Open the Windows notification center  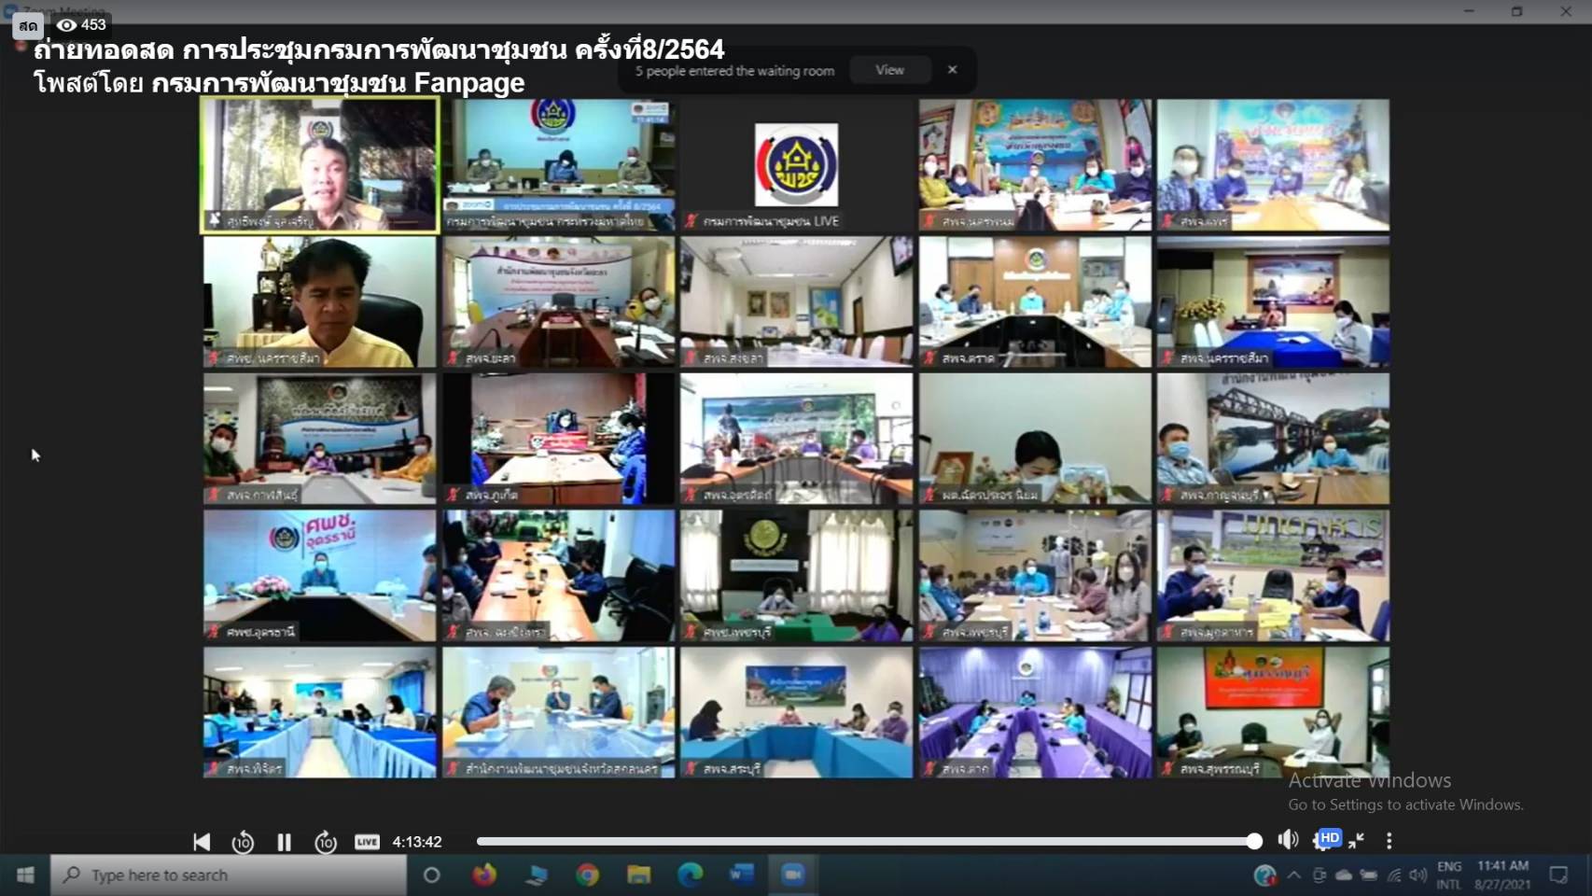[x=1558, y=875]
